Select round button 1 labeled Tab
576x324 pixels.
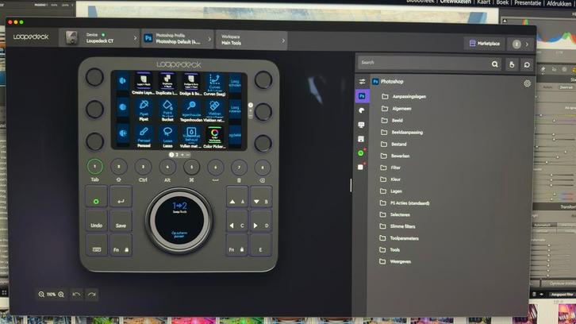[94, 167]
